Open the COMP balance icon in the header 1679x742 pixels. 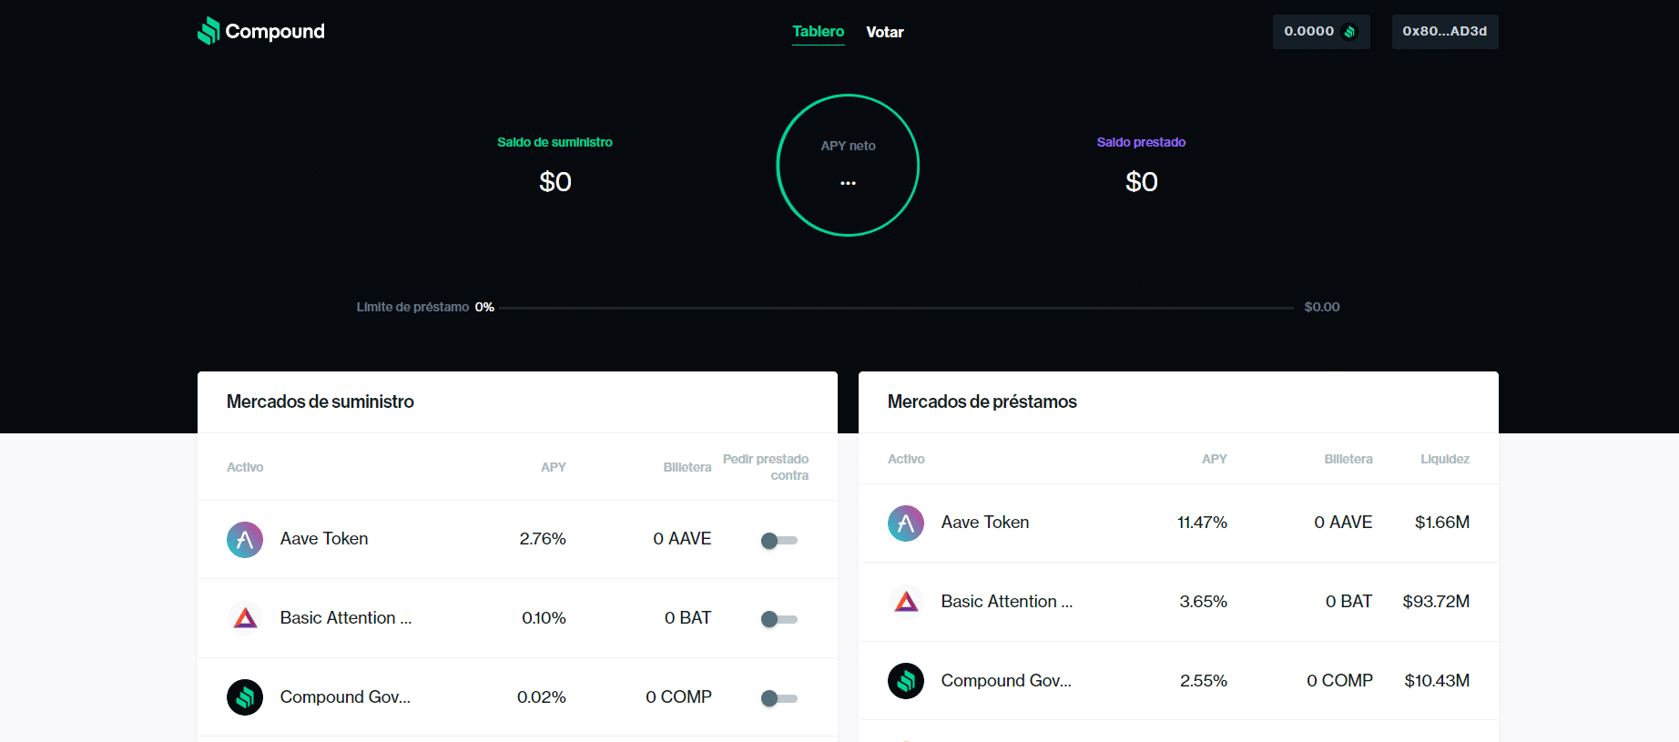pos(1349,32)
